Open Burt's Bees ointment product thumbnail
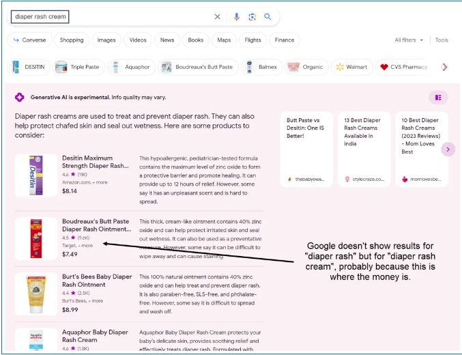 pyautogui.click(x=36, y=294)
